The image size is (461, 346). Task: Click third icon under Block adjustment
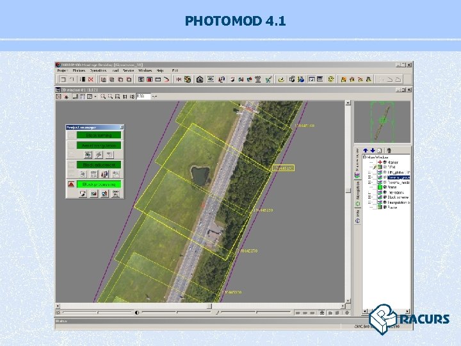click(x=104, y=174)
